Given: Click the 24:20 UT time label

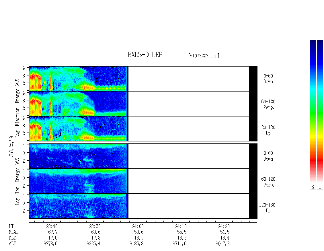Looking at the screenshot, I should [x=224, y=226].
